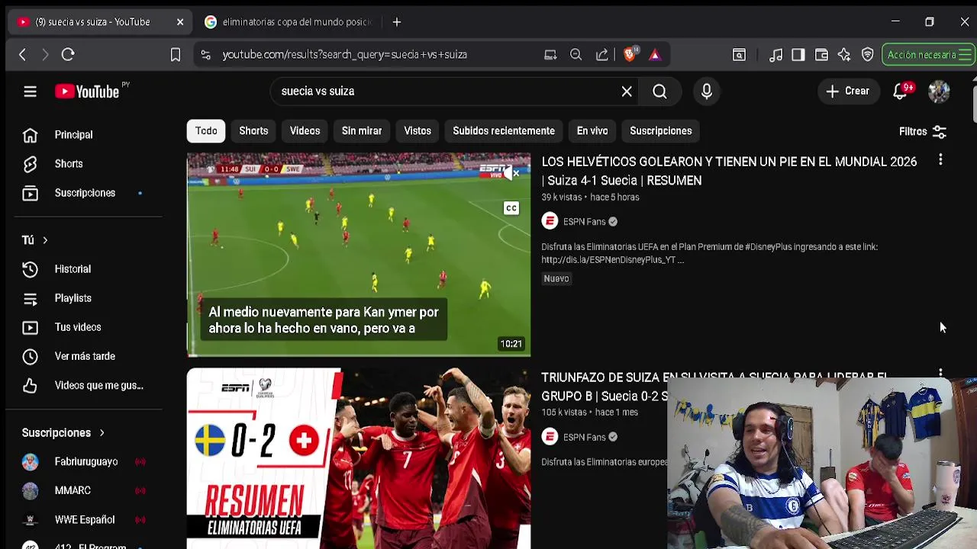Toggle CC subtitles on preview video
The image size is (977, 549).
coord(511,208)
